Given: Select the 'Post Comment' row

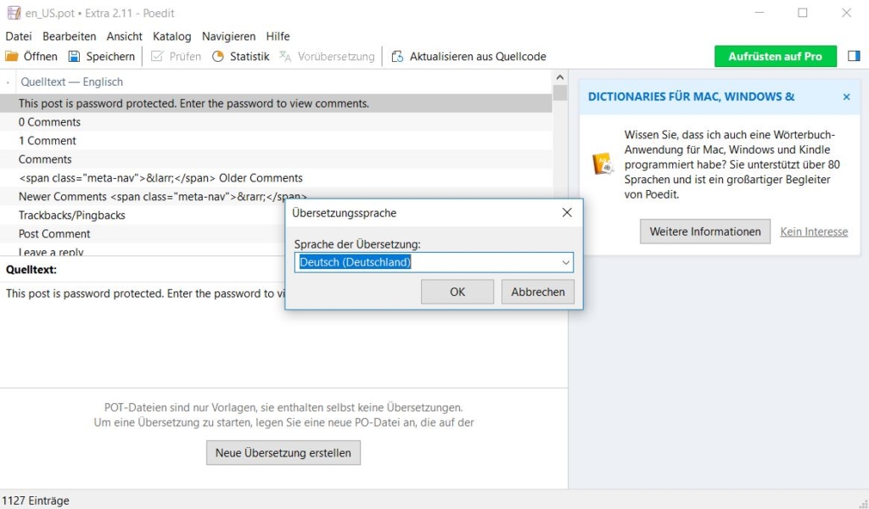Looking at the screenshot, I should (276, 234).
